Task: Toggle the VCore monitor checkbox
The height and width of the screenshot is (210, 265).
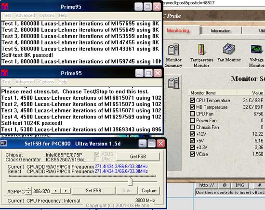Action: (x=192, y=154)
